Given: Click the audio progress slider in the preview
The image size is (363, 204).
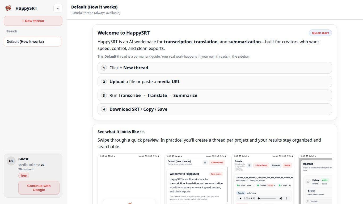Looking at the screenshot, I should point(267,198).
